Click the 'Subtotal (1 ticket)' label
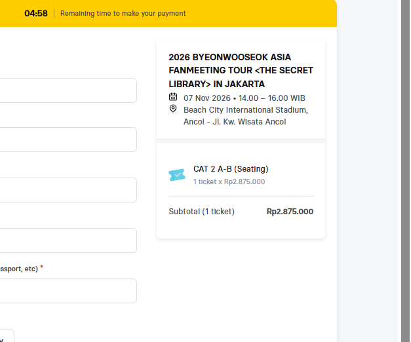This screenshot has height=342, width=411. (202, 212)
